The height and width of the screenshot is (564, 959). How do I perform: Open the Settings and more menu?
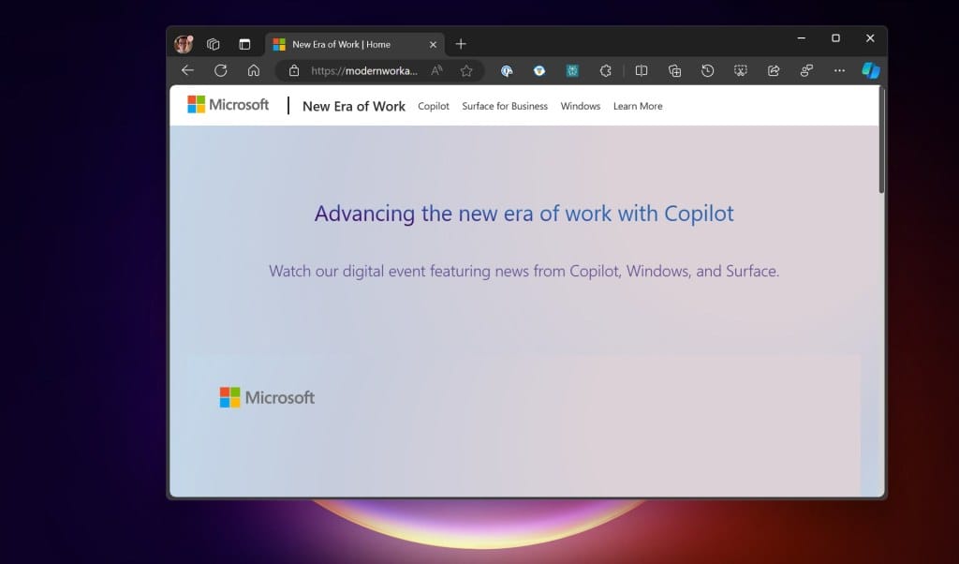tap(840, 70)
